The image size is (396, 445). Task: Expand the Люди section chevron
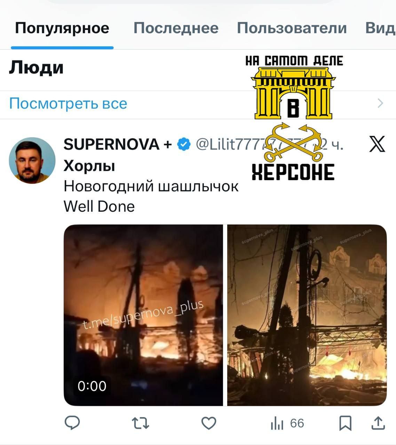click(380, 103)
